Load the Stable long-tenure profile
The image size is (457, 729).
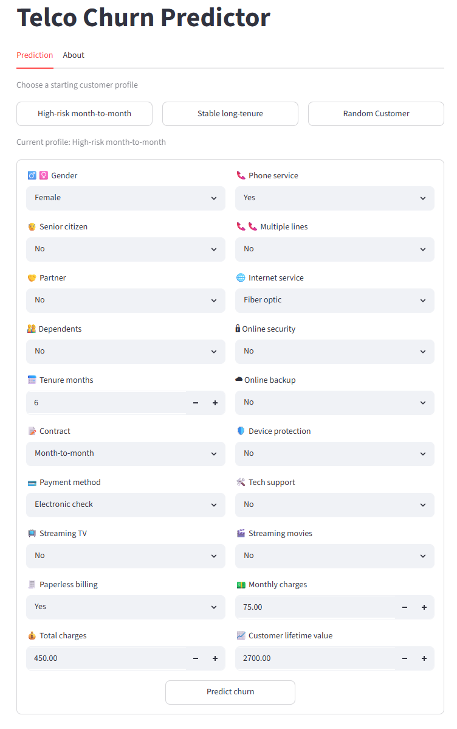pos(230,114)
